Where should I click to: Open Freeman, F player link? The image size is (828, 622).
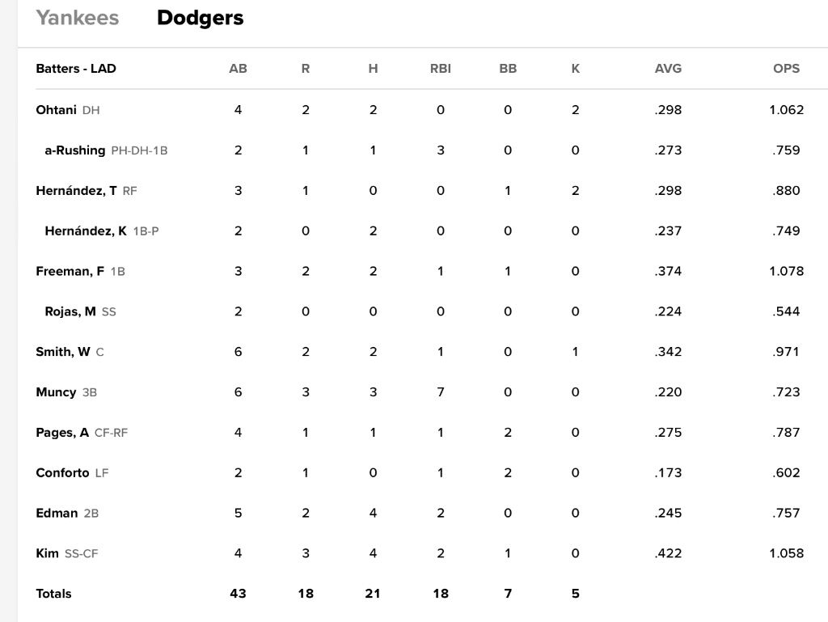click(x=70, y=272)
